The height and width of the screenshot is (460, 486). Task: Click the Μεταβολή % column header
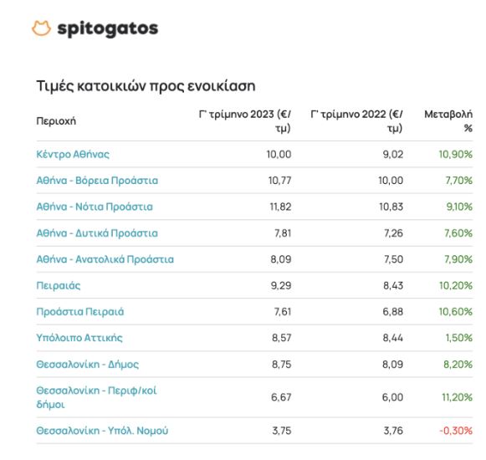pyautogui.click(x=448, y=121)
